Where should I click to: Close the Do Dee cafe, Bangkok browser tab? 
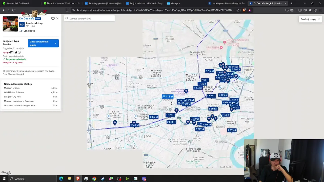(x=285, y=3)
